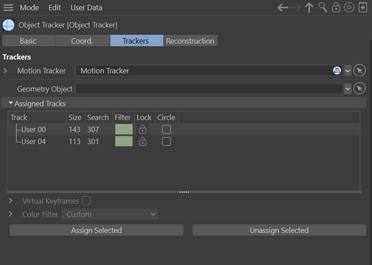Image resolution: width=372 pixels, height=265 pixels.
Task: Expand the Motion Tracker link field dropdown
Action: pyautogui.click(x=348, y=71)
